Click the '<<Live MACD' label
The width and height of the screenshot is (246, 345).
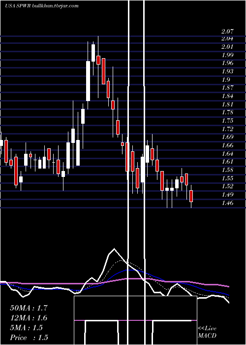coord(207,332)
